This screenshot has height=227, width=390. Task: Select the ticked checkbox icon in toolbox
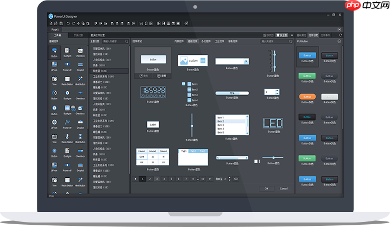coord(80,108)
